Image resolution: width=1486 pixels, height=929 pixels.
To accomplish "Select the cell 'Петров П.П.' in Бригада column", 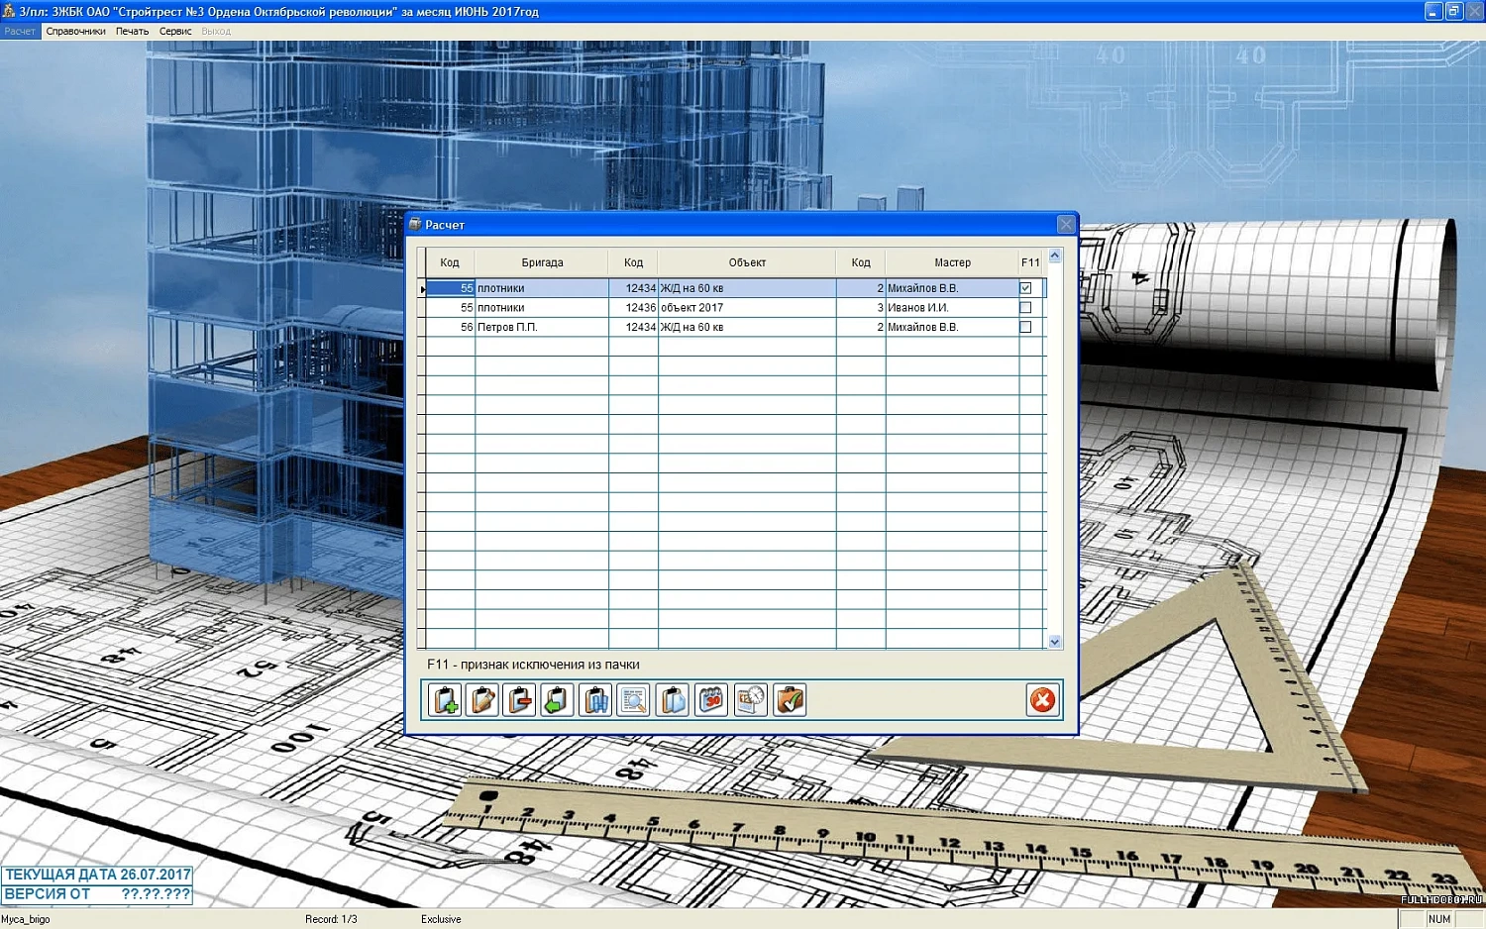I will 542,327.
